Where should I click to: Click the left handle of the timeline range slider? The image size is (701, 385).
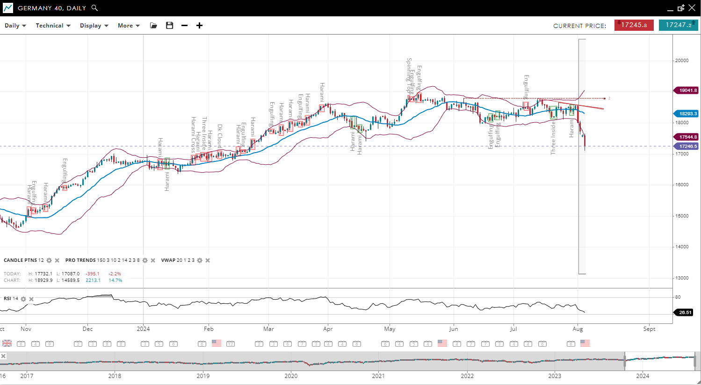tap(625, 360)
